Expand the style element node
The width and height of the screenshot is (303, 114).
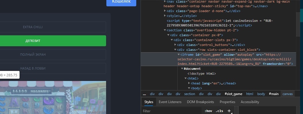(165, 16)
